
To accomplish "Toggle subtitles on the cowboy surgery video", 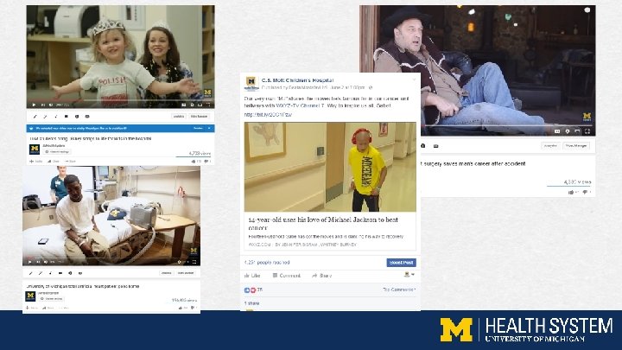I will (557, 131).
